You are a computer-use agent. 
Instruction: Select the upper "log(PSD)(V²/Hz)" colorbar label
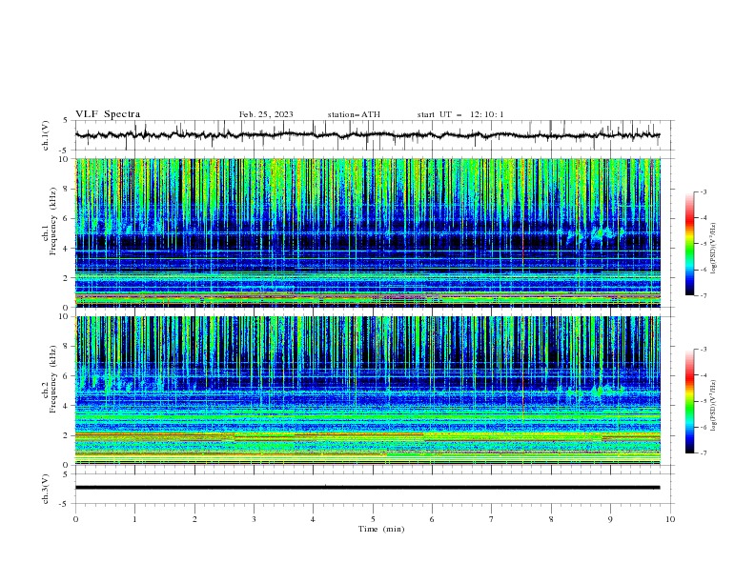pyautogui.click(x=714, y=249)
